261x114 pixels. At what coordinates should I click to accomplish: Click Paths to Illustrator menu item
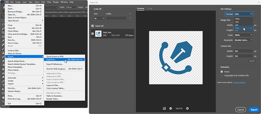click(64, 96)
